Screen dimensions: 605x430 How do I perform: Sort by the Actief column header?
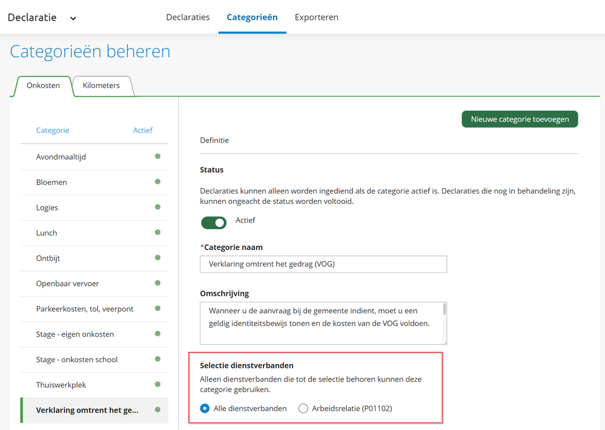click(x=143, y=130)
